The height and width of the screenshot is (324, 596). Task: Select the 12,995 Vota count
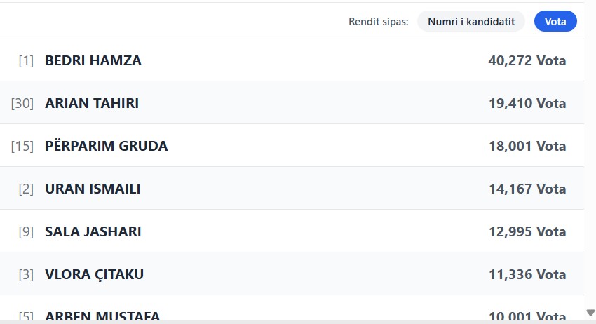[x=527, y=231]
